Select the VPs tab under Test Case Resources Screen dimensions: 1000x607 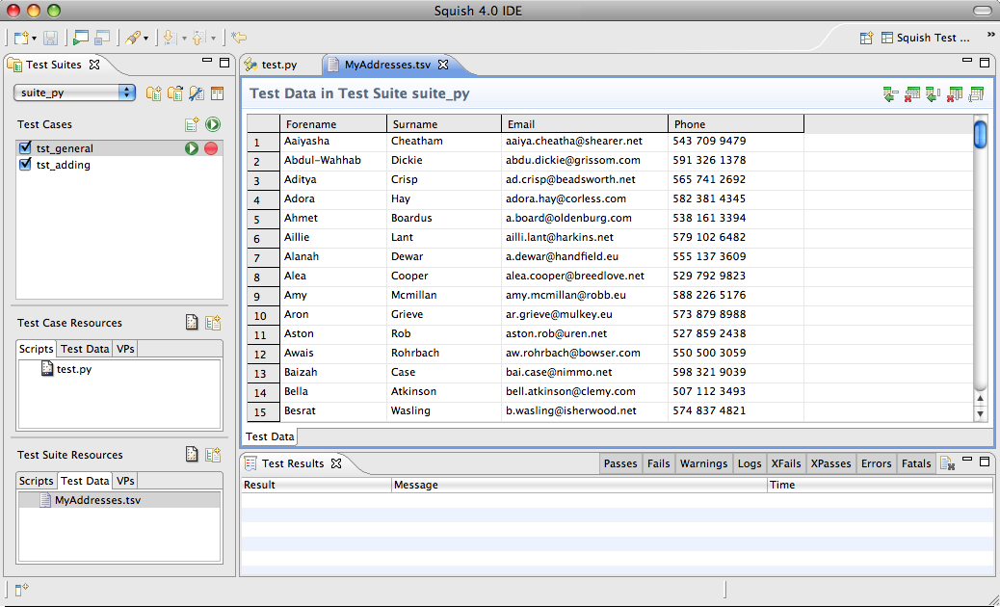pyautogui.click(x=124, y=348)
